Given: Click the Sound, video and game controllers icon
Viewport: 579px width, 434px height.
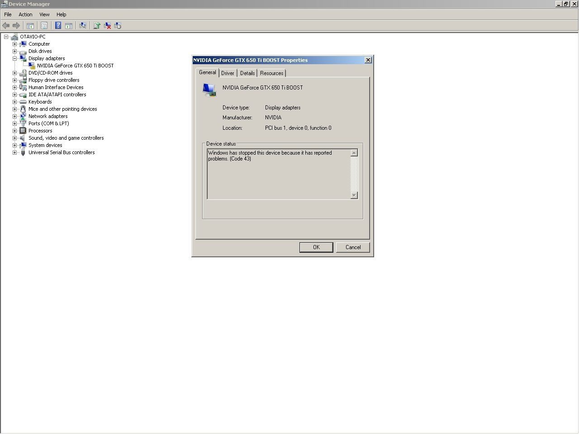Looking at the screenshot, I should pyautogui.click(x=23, y=138).
